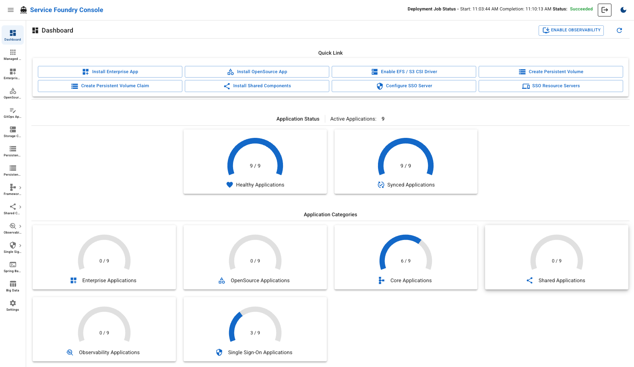Click Configure SSO Server quick link
Image resolution: width=634 pixels, height=367 pixels.
(404, 86)
